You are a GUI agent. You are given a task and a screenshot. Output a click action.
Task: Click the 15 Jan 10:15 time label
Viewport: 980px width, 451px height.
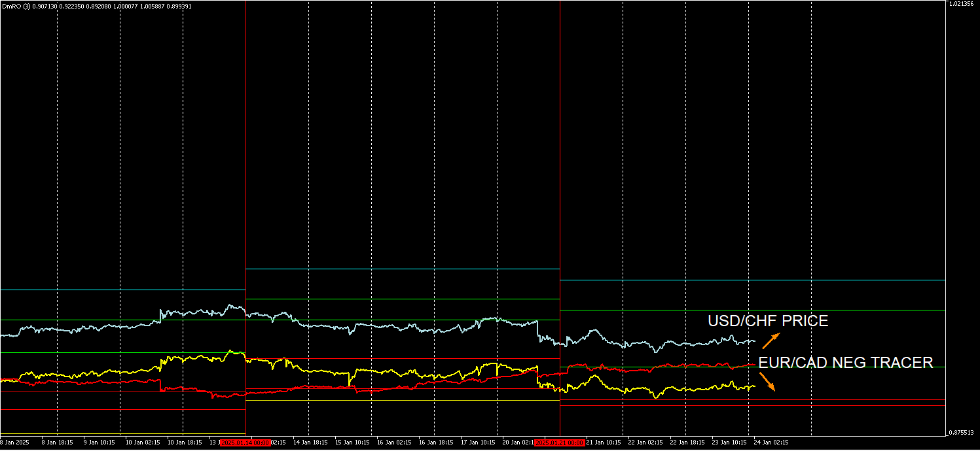[x=352, y=443]
